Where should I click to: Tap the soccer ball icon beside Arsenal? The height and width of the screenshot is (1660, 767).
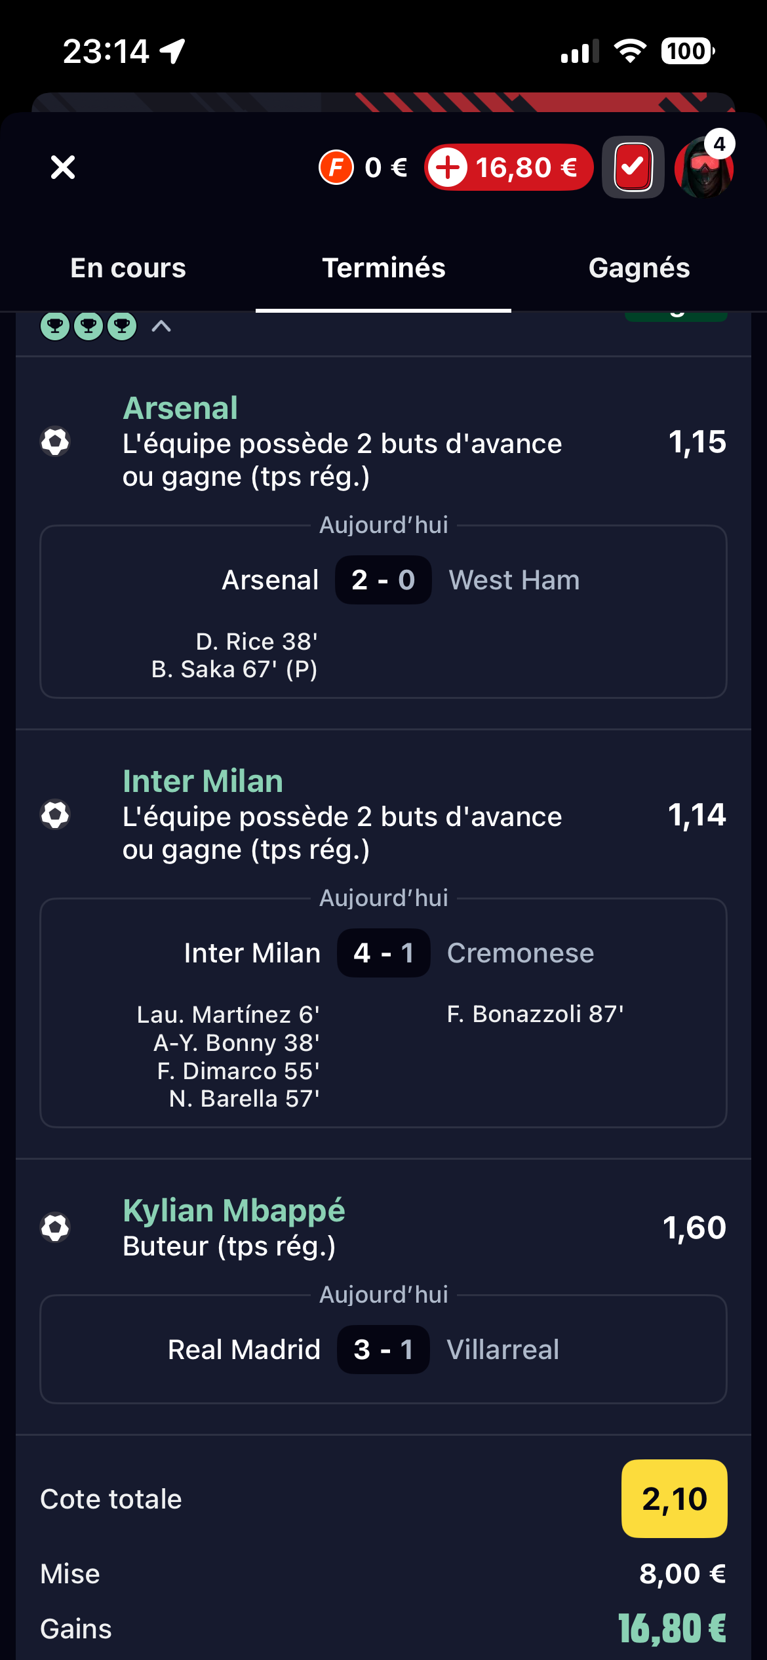[55, 442]
